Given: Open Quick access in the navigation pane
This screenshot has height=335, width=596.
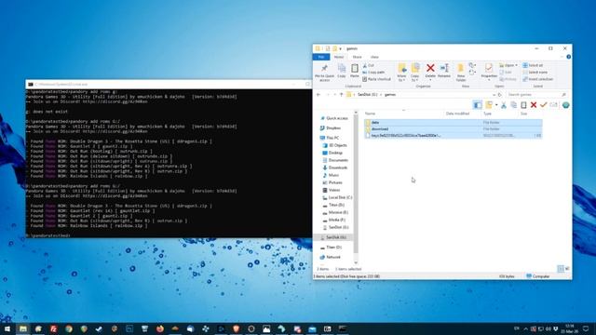Looking at the screenshot, I should click(333, 118).
